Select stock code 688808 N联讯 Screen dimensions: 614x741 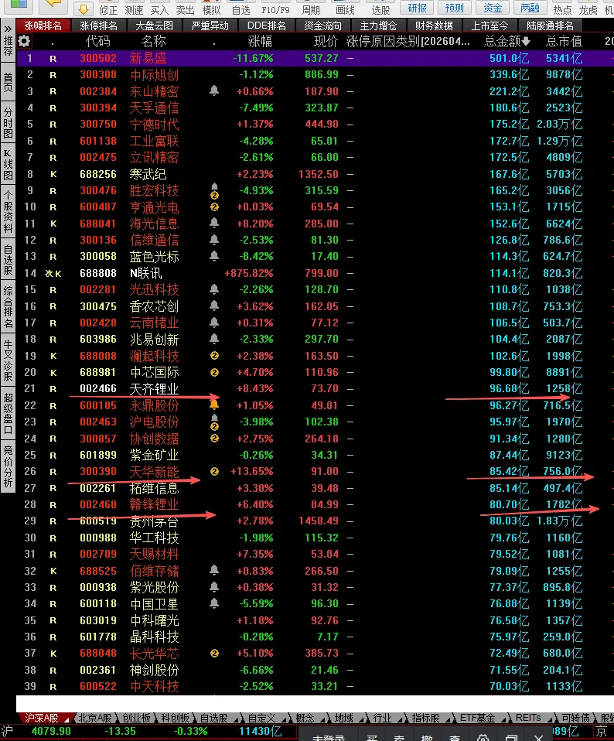click(97, 273)
